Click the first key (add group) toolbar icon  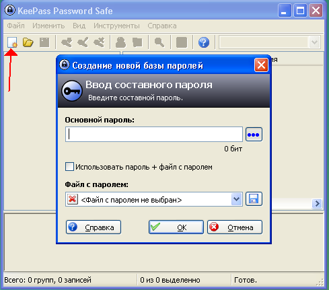(67, 42)
